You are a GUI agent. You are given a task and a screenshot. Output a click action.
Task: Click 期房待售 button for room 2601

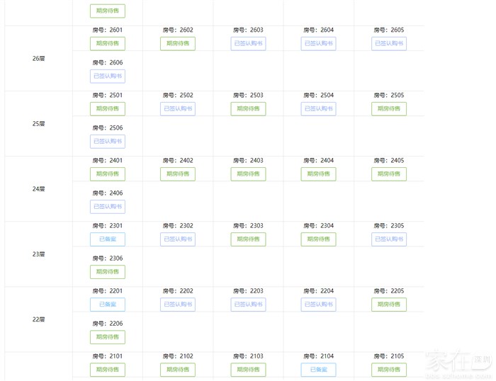(x=108, y=44)
